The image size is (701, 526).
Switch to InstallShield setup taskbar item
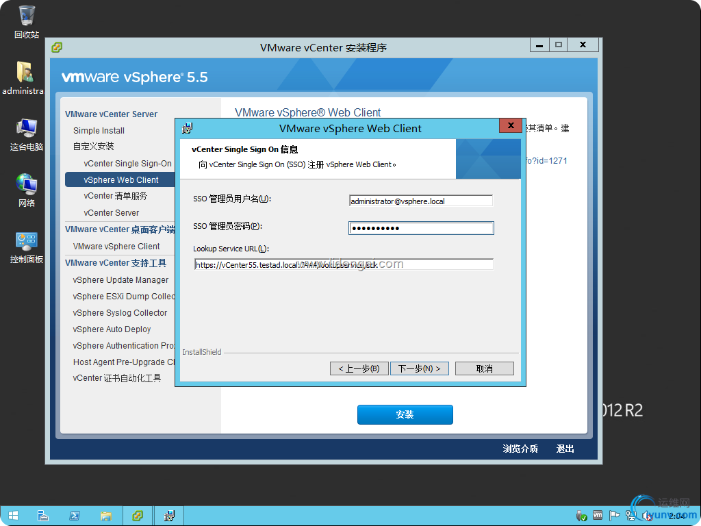169,516
